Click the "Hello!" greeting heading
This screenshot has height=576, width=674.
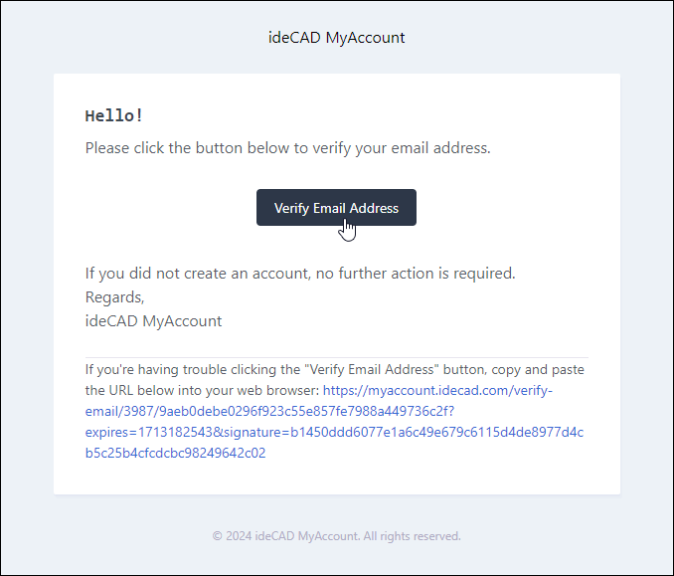pos(114,116)
